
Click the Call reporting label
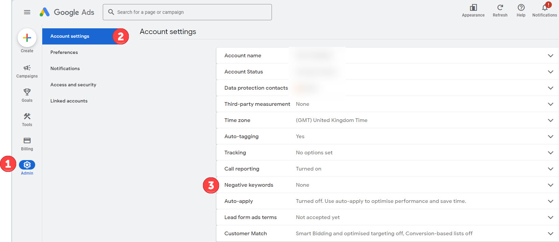pos(242,169)
